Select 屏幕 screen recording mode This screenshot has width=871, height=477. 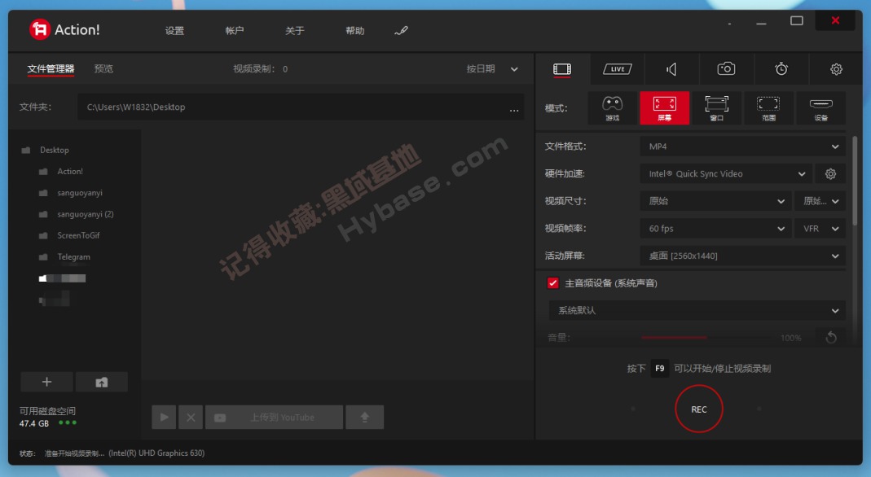664,108
